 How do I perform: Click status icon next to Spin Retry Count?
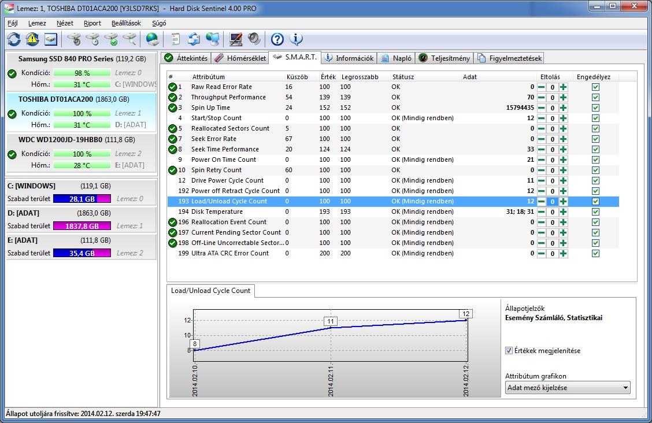pyautogui.click(x=173, y=170)
